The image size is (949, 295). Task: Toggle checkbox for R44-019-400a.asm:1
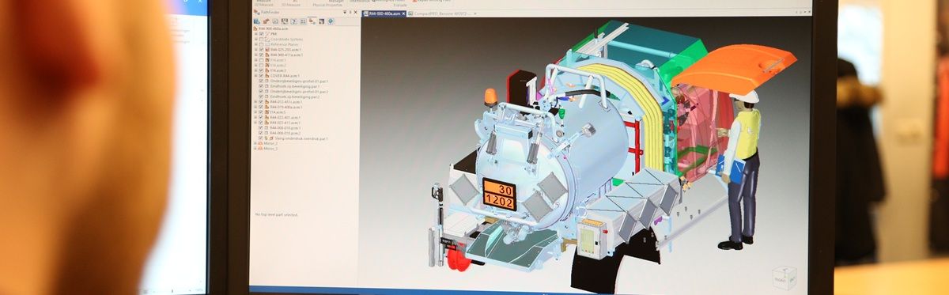[261, 107]
